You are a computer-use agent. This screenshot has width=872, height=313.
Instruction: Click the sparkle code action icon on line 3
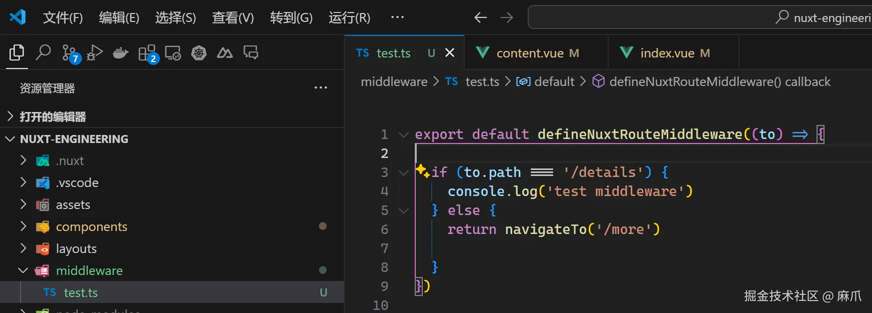[422, 171]
